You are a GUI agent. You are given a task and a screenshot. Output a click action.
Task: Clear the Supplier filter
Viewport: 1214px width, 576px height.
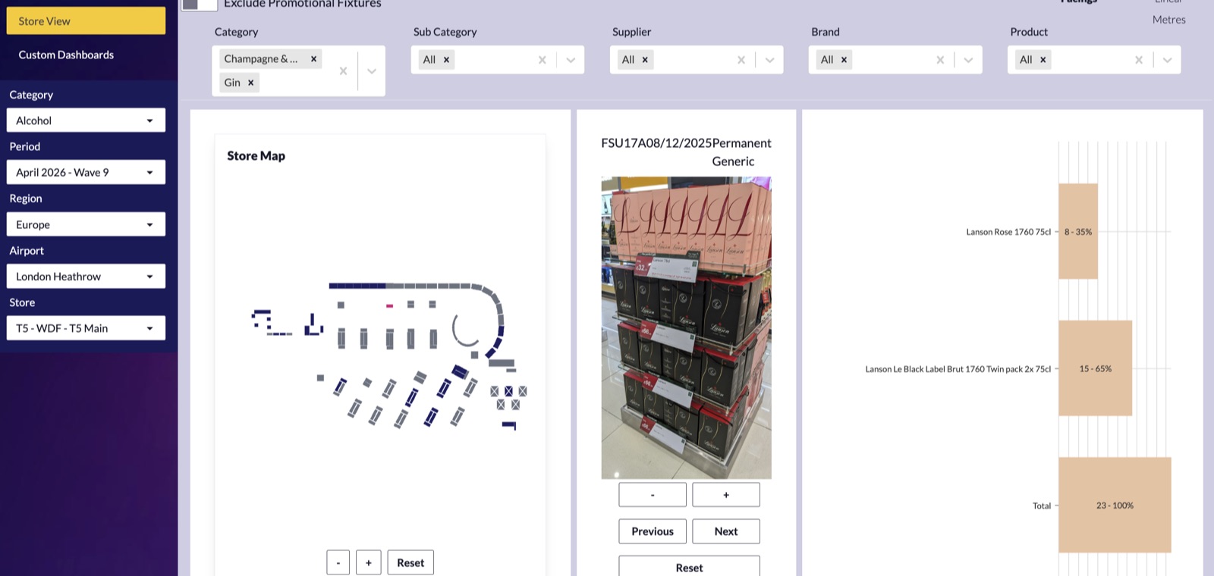pyautogui.click(x=741, y=60)
